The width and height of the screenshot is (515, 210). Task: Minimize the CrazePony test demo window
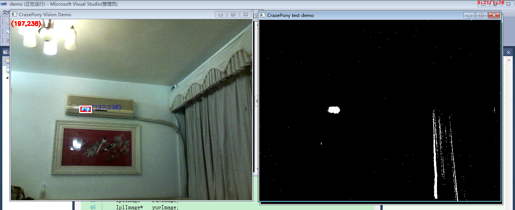[x=469, y=15]
